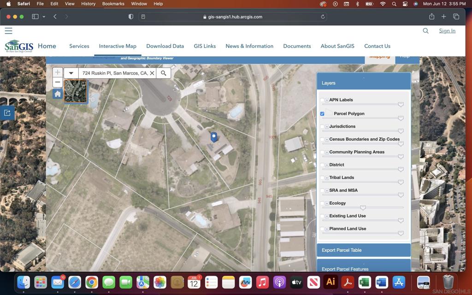Zoom out of the map
Viewport: 472px width, 295px height.
pyautogui.click(x=57, y=83)
